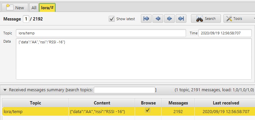Click the Search button

(206, 19)
